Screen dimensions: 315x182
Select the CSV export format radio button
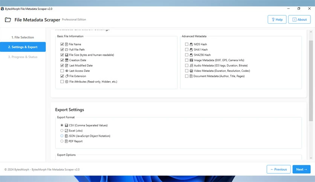click(62, 125)
